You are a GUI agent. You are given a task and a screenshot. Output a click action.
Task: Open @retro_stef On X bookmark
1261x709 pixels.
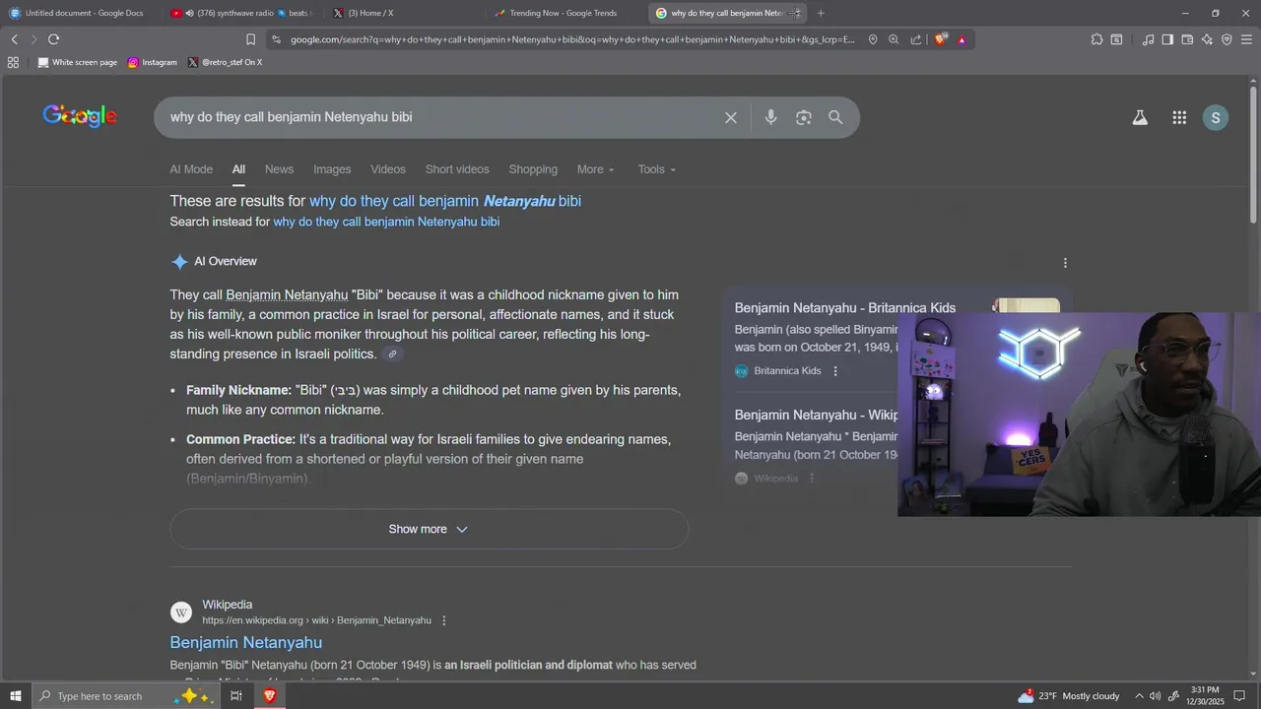coord(226,62)
